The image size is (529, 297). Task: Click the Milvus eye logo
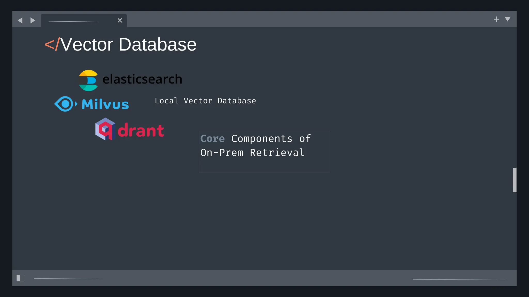point(66,104)
